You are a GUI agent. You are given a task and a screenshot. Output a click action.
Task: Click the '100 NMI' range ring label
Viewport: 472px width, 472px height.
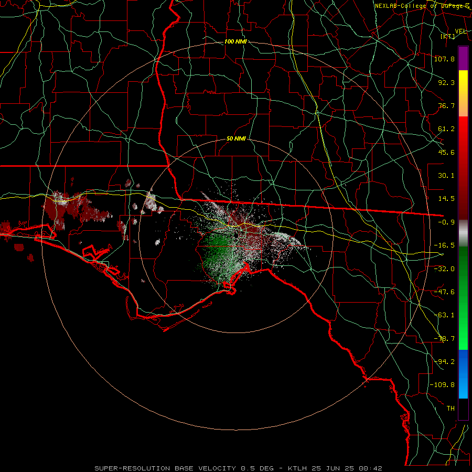point(235,41)
